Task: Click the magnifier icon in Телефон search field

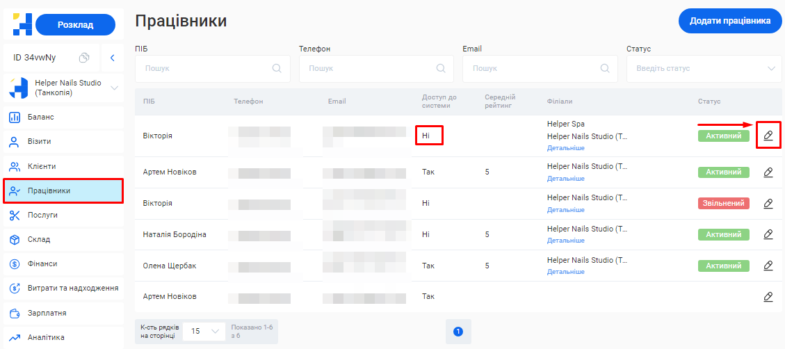Action: point(441,69)
